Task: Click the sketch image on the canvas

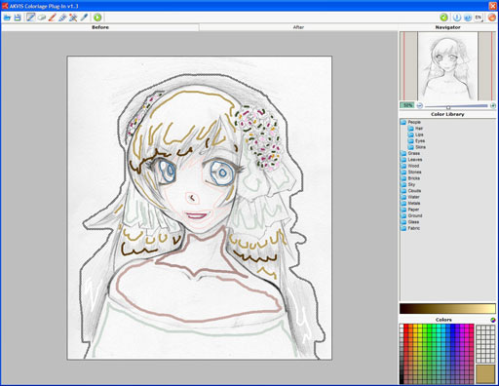Action: click(200, 208)
